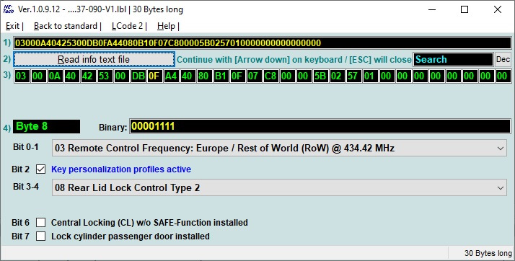Click the Binary value field 00001111
This screenshot has width=515, height=261.
coord(320,126)
